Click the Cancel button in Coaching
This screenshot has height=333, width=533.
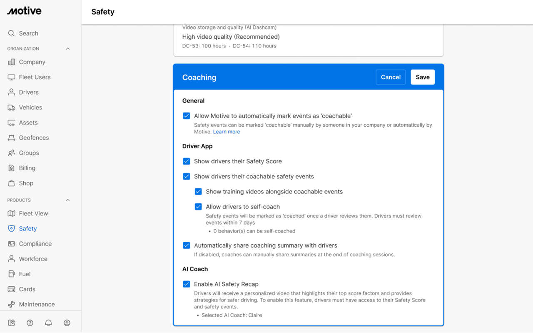point(391,77)
